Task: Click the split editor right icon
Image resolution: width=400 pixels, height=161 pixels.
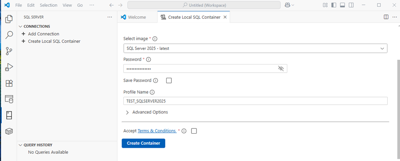Action: tap(386, 17)
